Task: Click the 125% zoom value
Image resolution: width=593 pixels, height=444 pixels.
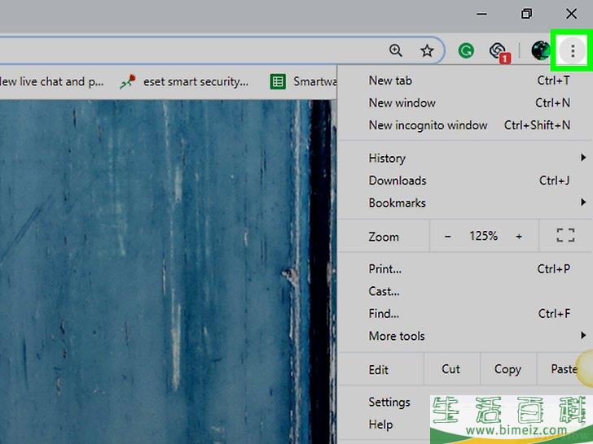Action: click(483, 236)
